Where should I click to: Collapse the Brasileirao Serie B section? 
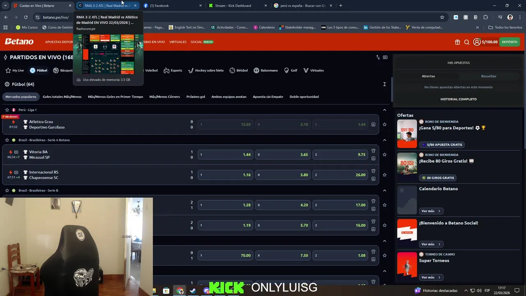[x=385, y=190]
